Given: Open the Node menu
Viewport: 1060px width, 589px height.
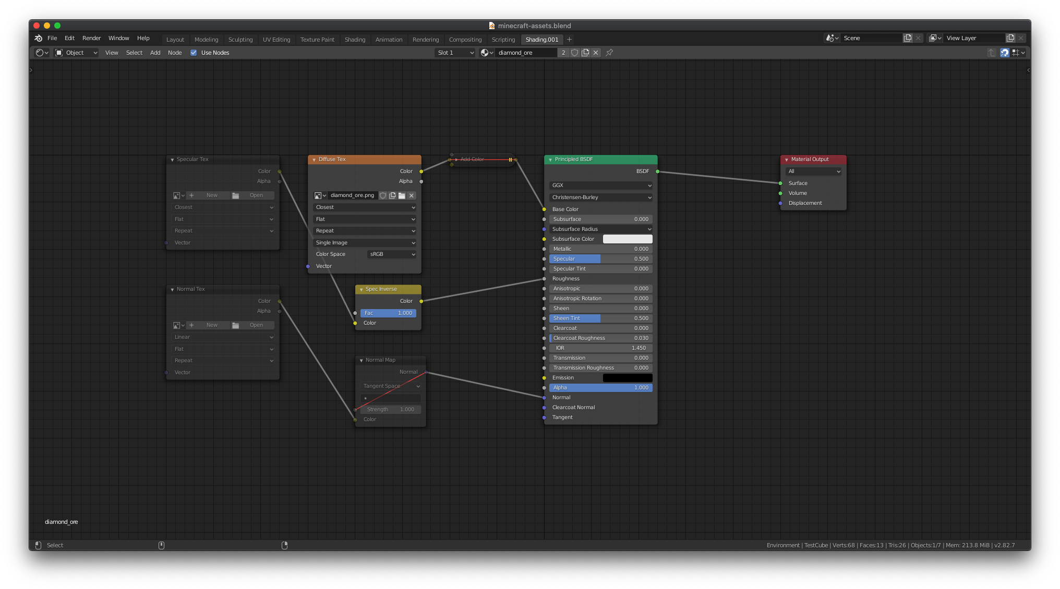Looking at the screenshot, I should coord(175,53).
